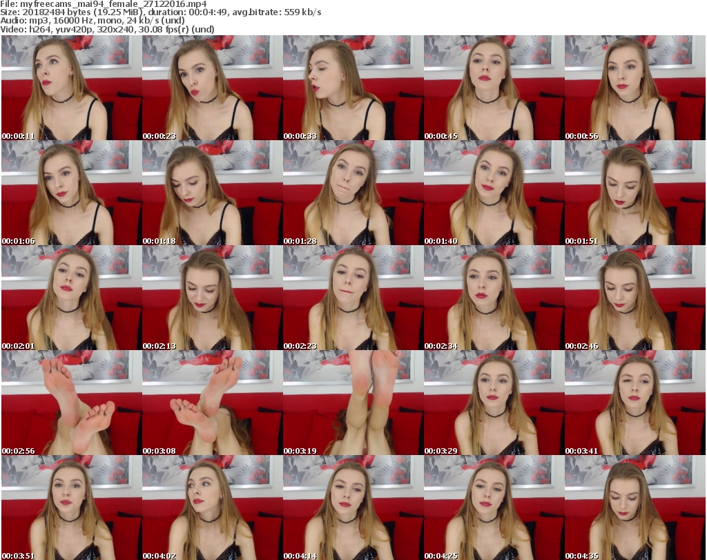The image size is (707, 560).
Task: Click the File name header line
Action: point(104,4)
